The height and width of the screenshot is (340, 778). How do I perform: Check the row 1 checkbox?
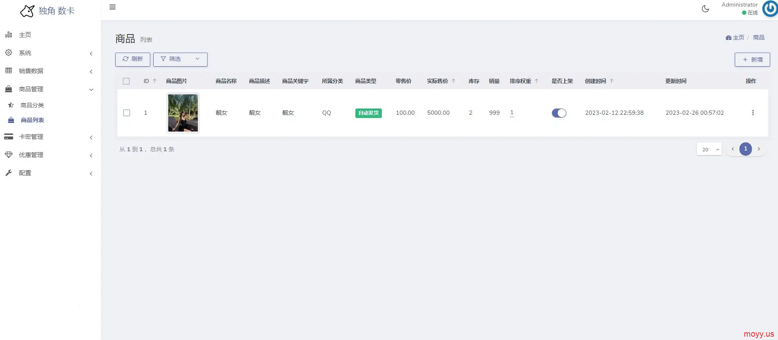[x=126, y=113]
